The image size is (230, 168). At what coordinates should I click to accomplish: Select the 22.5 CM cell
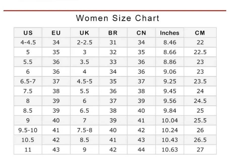coord(200,52)
